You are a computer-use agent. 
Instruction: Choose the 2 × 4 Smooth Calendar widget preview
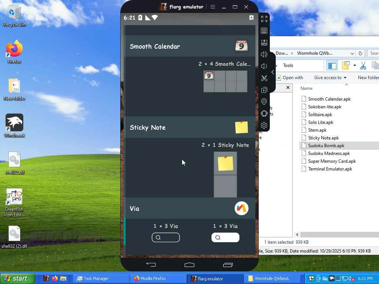[225, 81]
